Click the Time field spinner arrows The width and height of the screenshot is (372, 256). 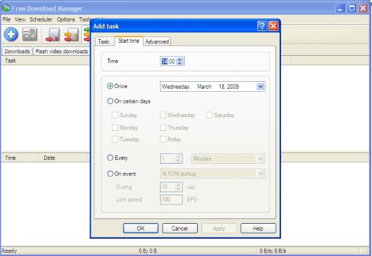(180, 61)
